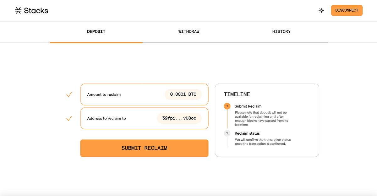Click the Timeline panel heading

tap(237, 94)
